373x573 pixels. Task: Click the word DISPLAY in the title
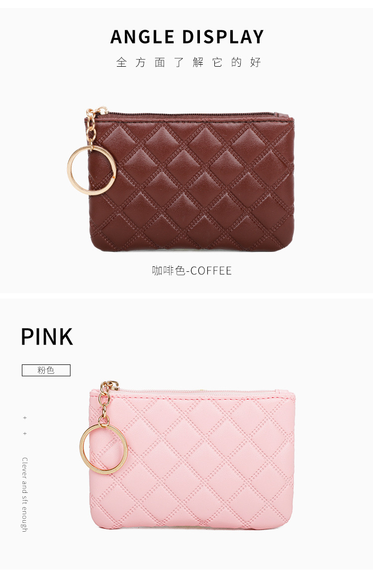[x=223, y=37]
